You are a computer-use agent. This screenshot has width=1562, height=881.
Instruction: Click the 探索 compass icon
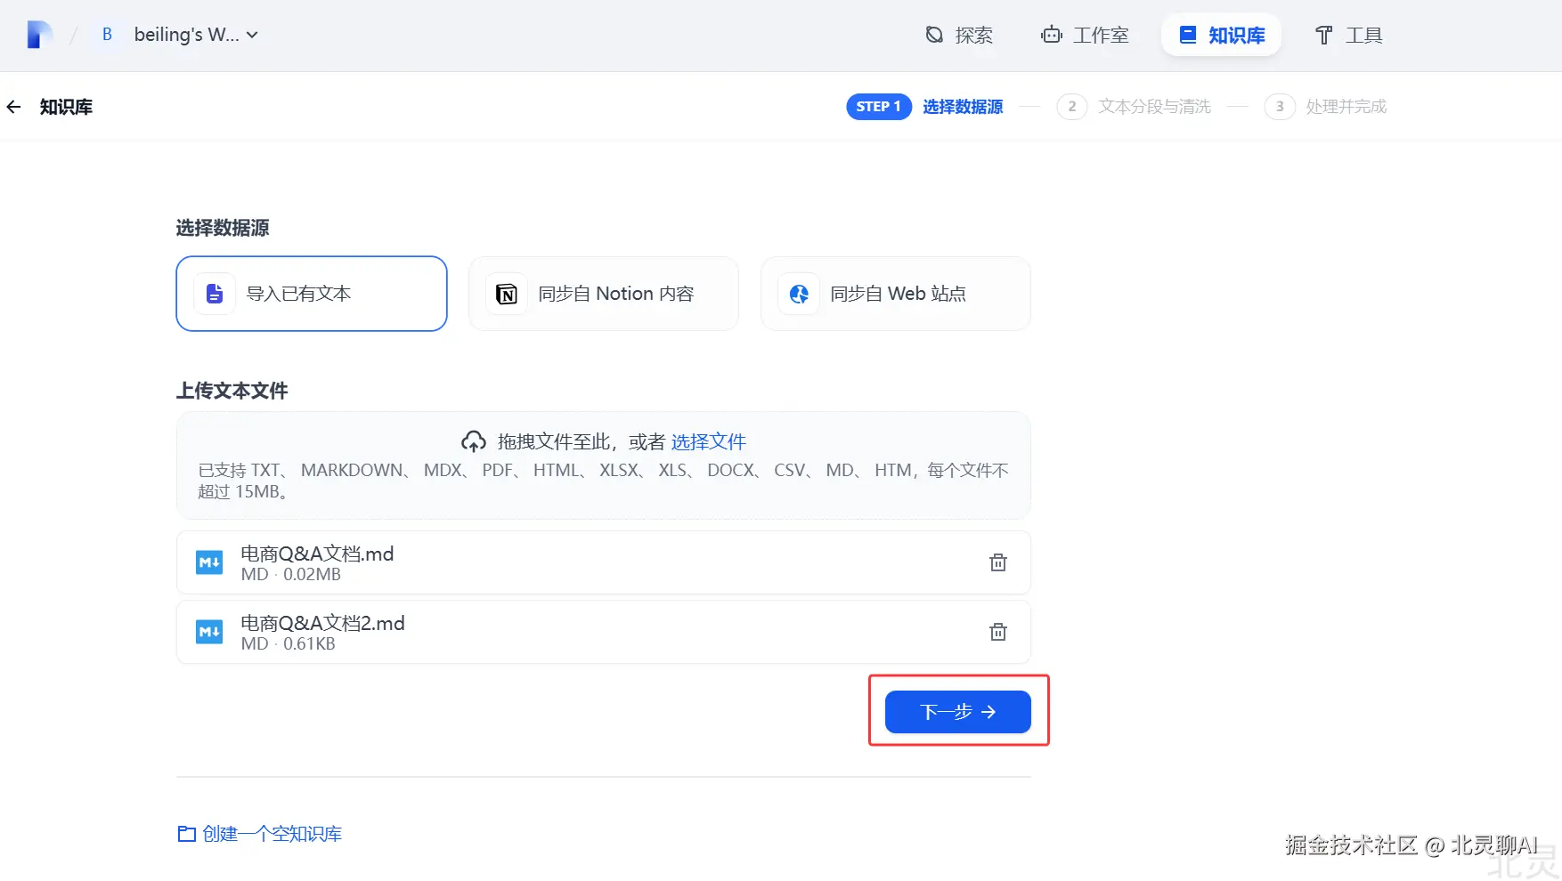click(x=934, y=35)
